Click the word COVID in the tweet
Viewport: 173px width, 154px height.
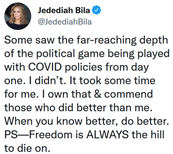(45, 67)
